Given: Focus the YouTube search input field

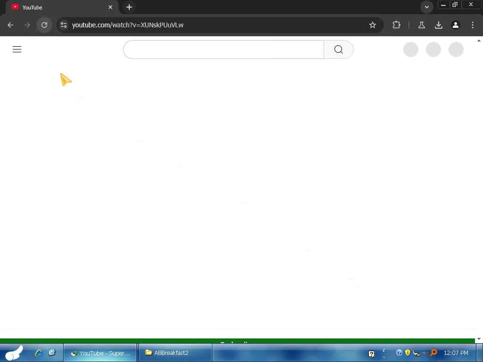Looking at the screenshot, I should 224,49.
